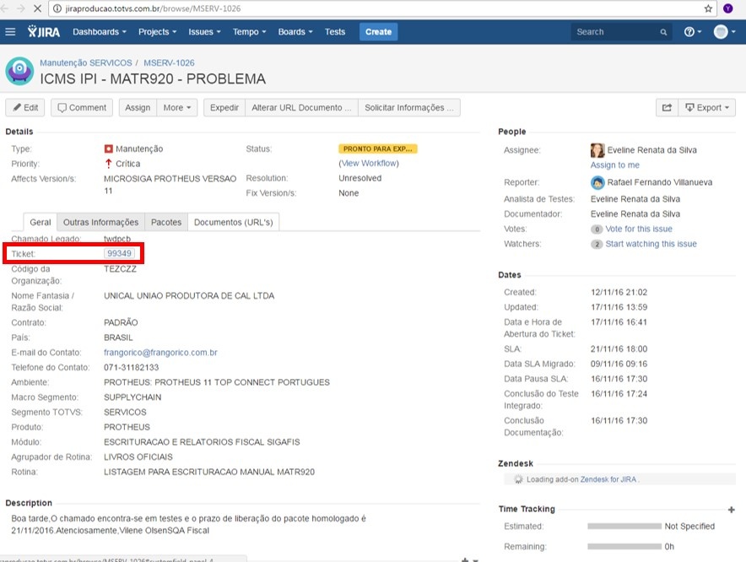Click Assign to me link
Screen dimensions: 746x562
[x=614, y=165]
